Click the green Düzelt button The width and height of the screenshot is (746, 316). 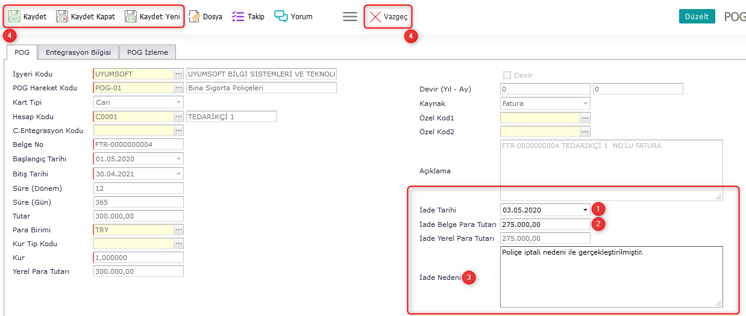pos(697,17)
